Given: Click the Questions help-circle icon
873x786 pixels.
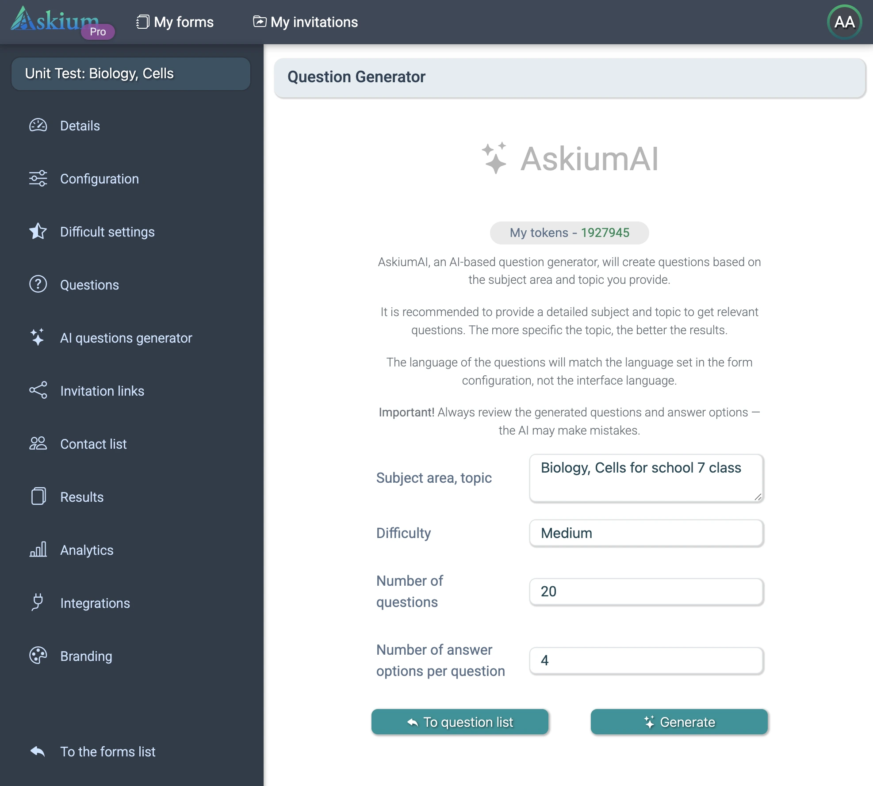Looking at the screenshot, I should (38, 284).
